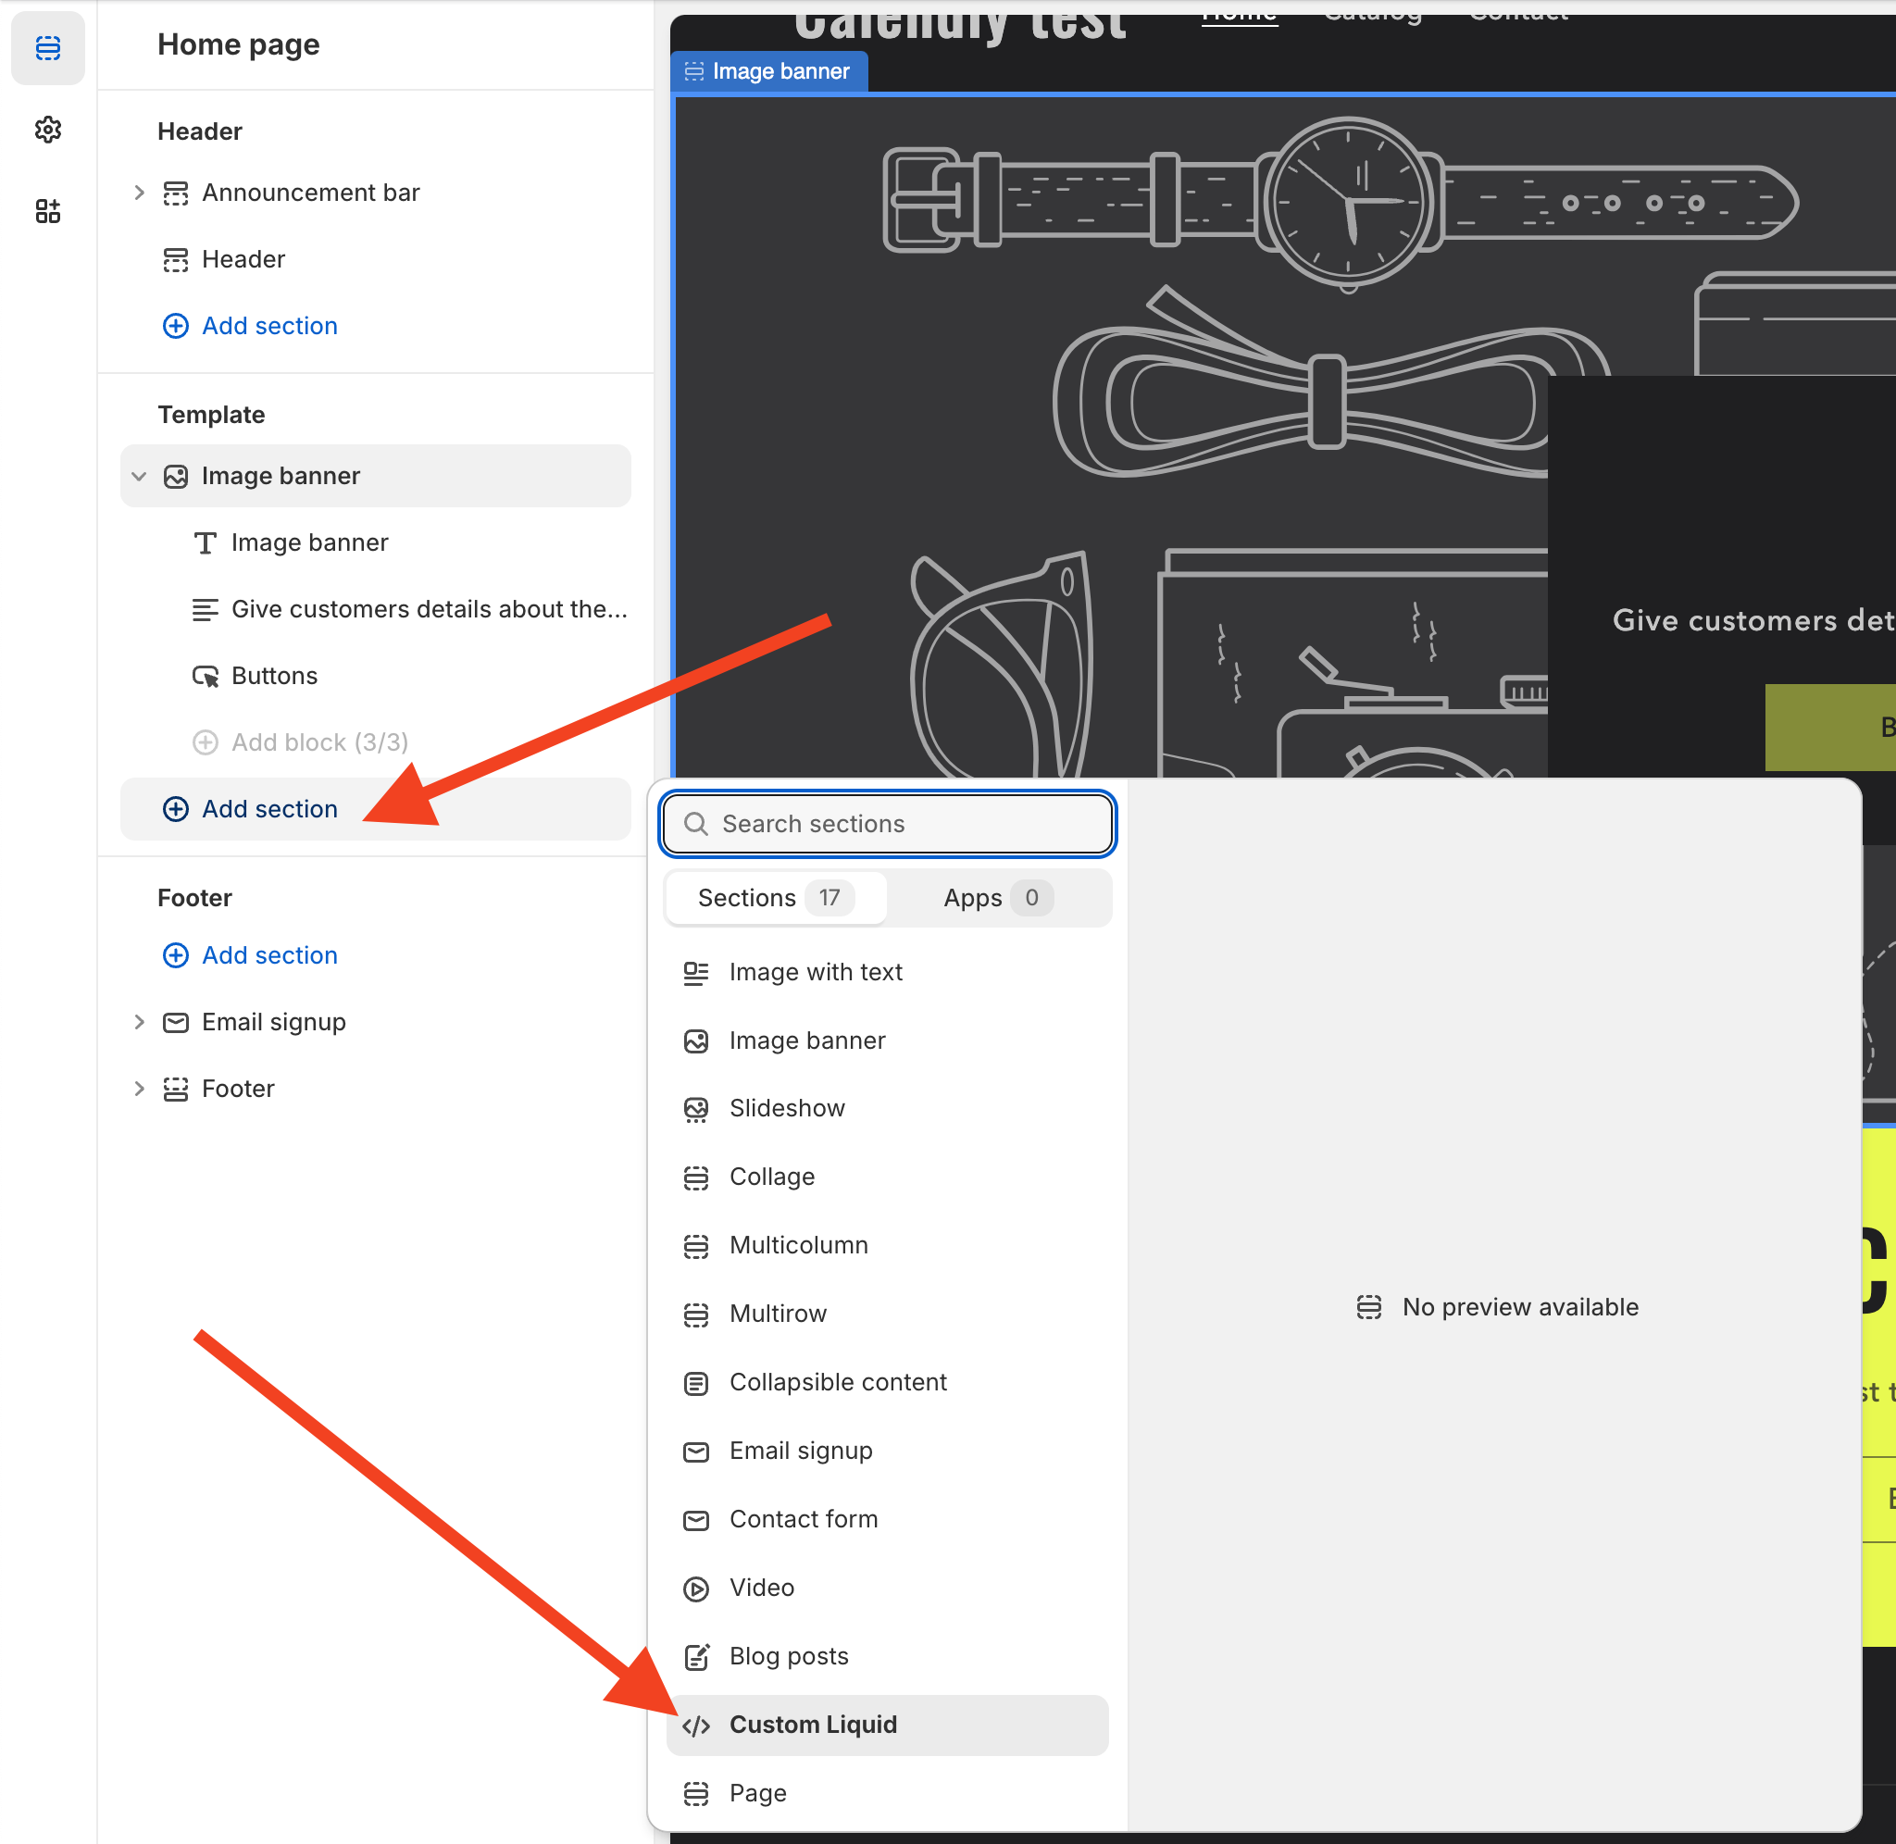
Task: Add the Collapsible content section
Action: (x=837, y=1382)
